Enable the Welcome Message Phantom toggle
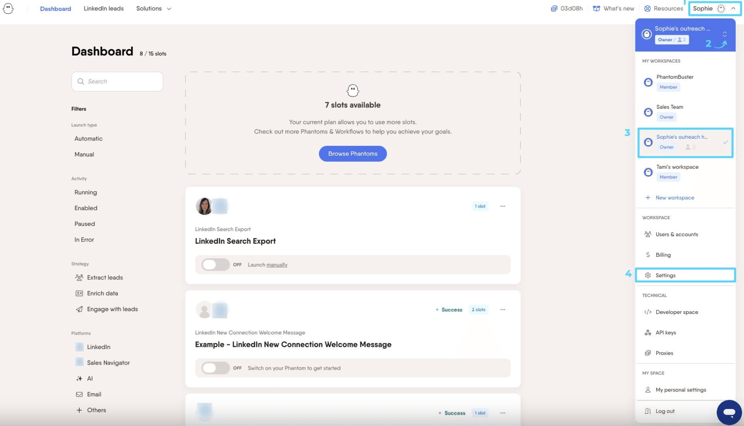This screenshot has width=744, height=426. 215,368
